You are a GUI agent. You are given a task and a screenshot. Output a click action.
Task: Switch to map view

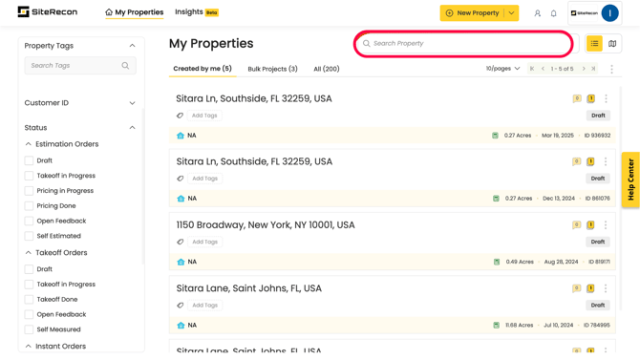click(x=612, y=43)
